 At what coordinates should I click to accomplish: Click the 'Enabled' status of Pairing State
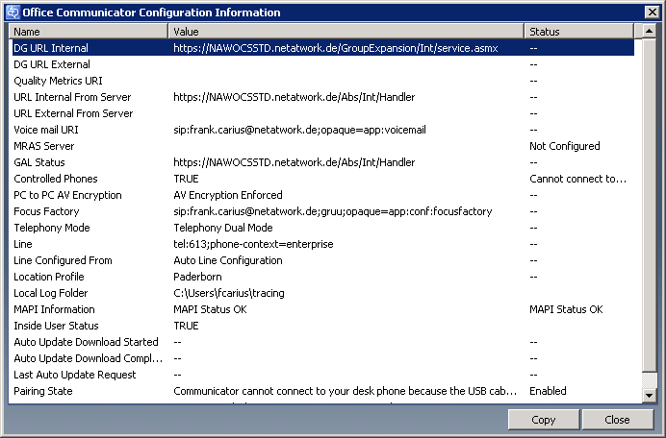pyautogui.click(x=548, y=391)
